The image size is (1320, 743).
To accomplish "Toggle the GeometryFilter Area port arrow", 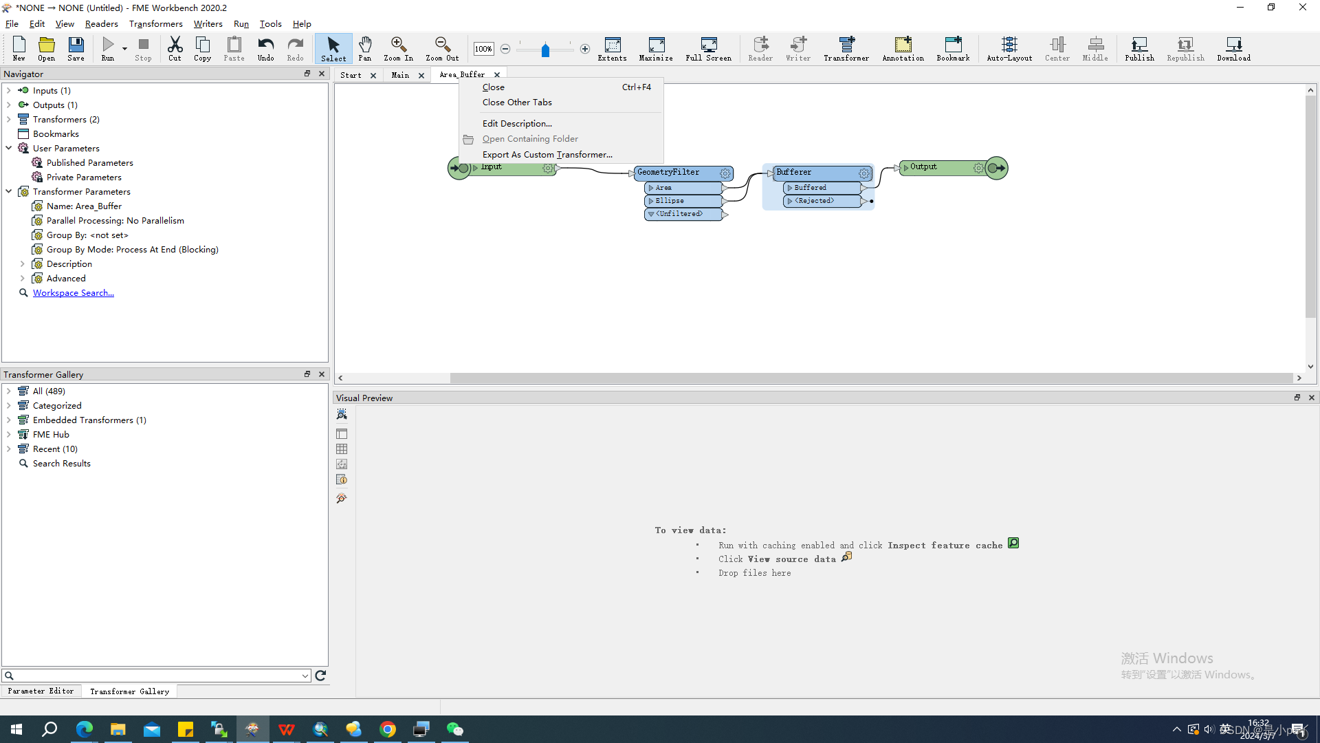I will tap(651, 188).
